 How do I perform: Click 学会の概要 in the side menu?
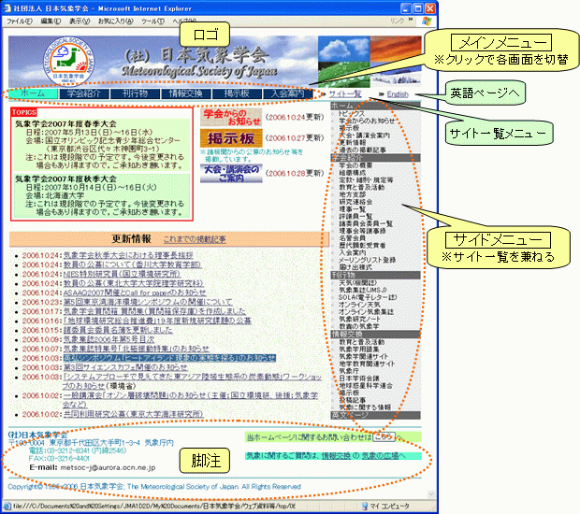tap(355, 165)
